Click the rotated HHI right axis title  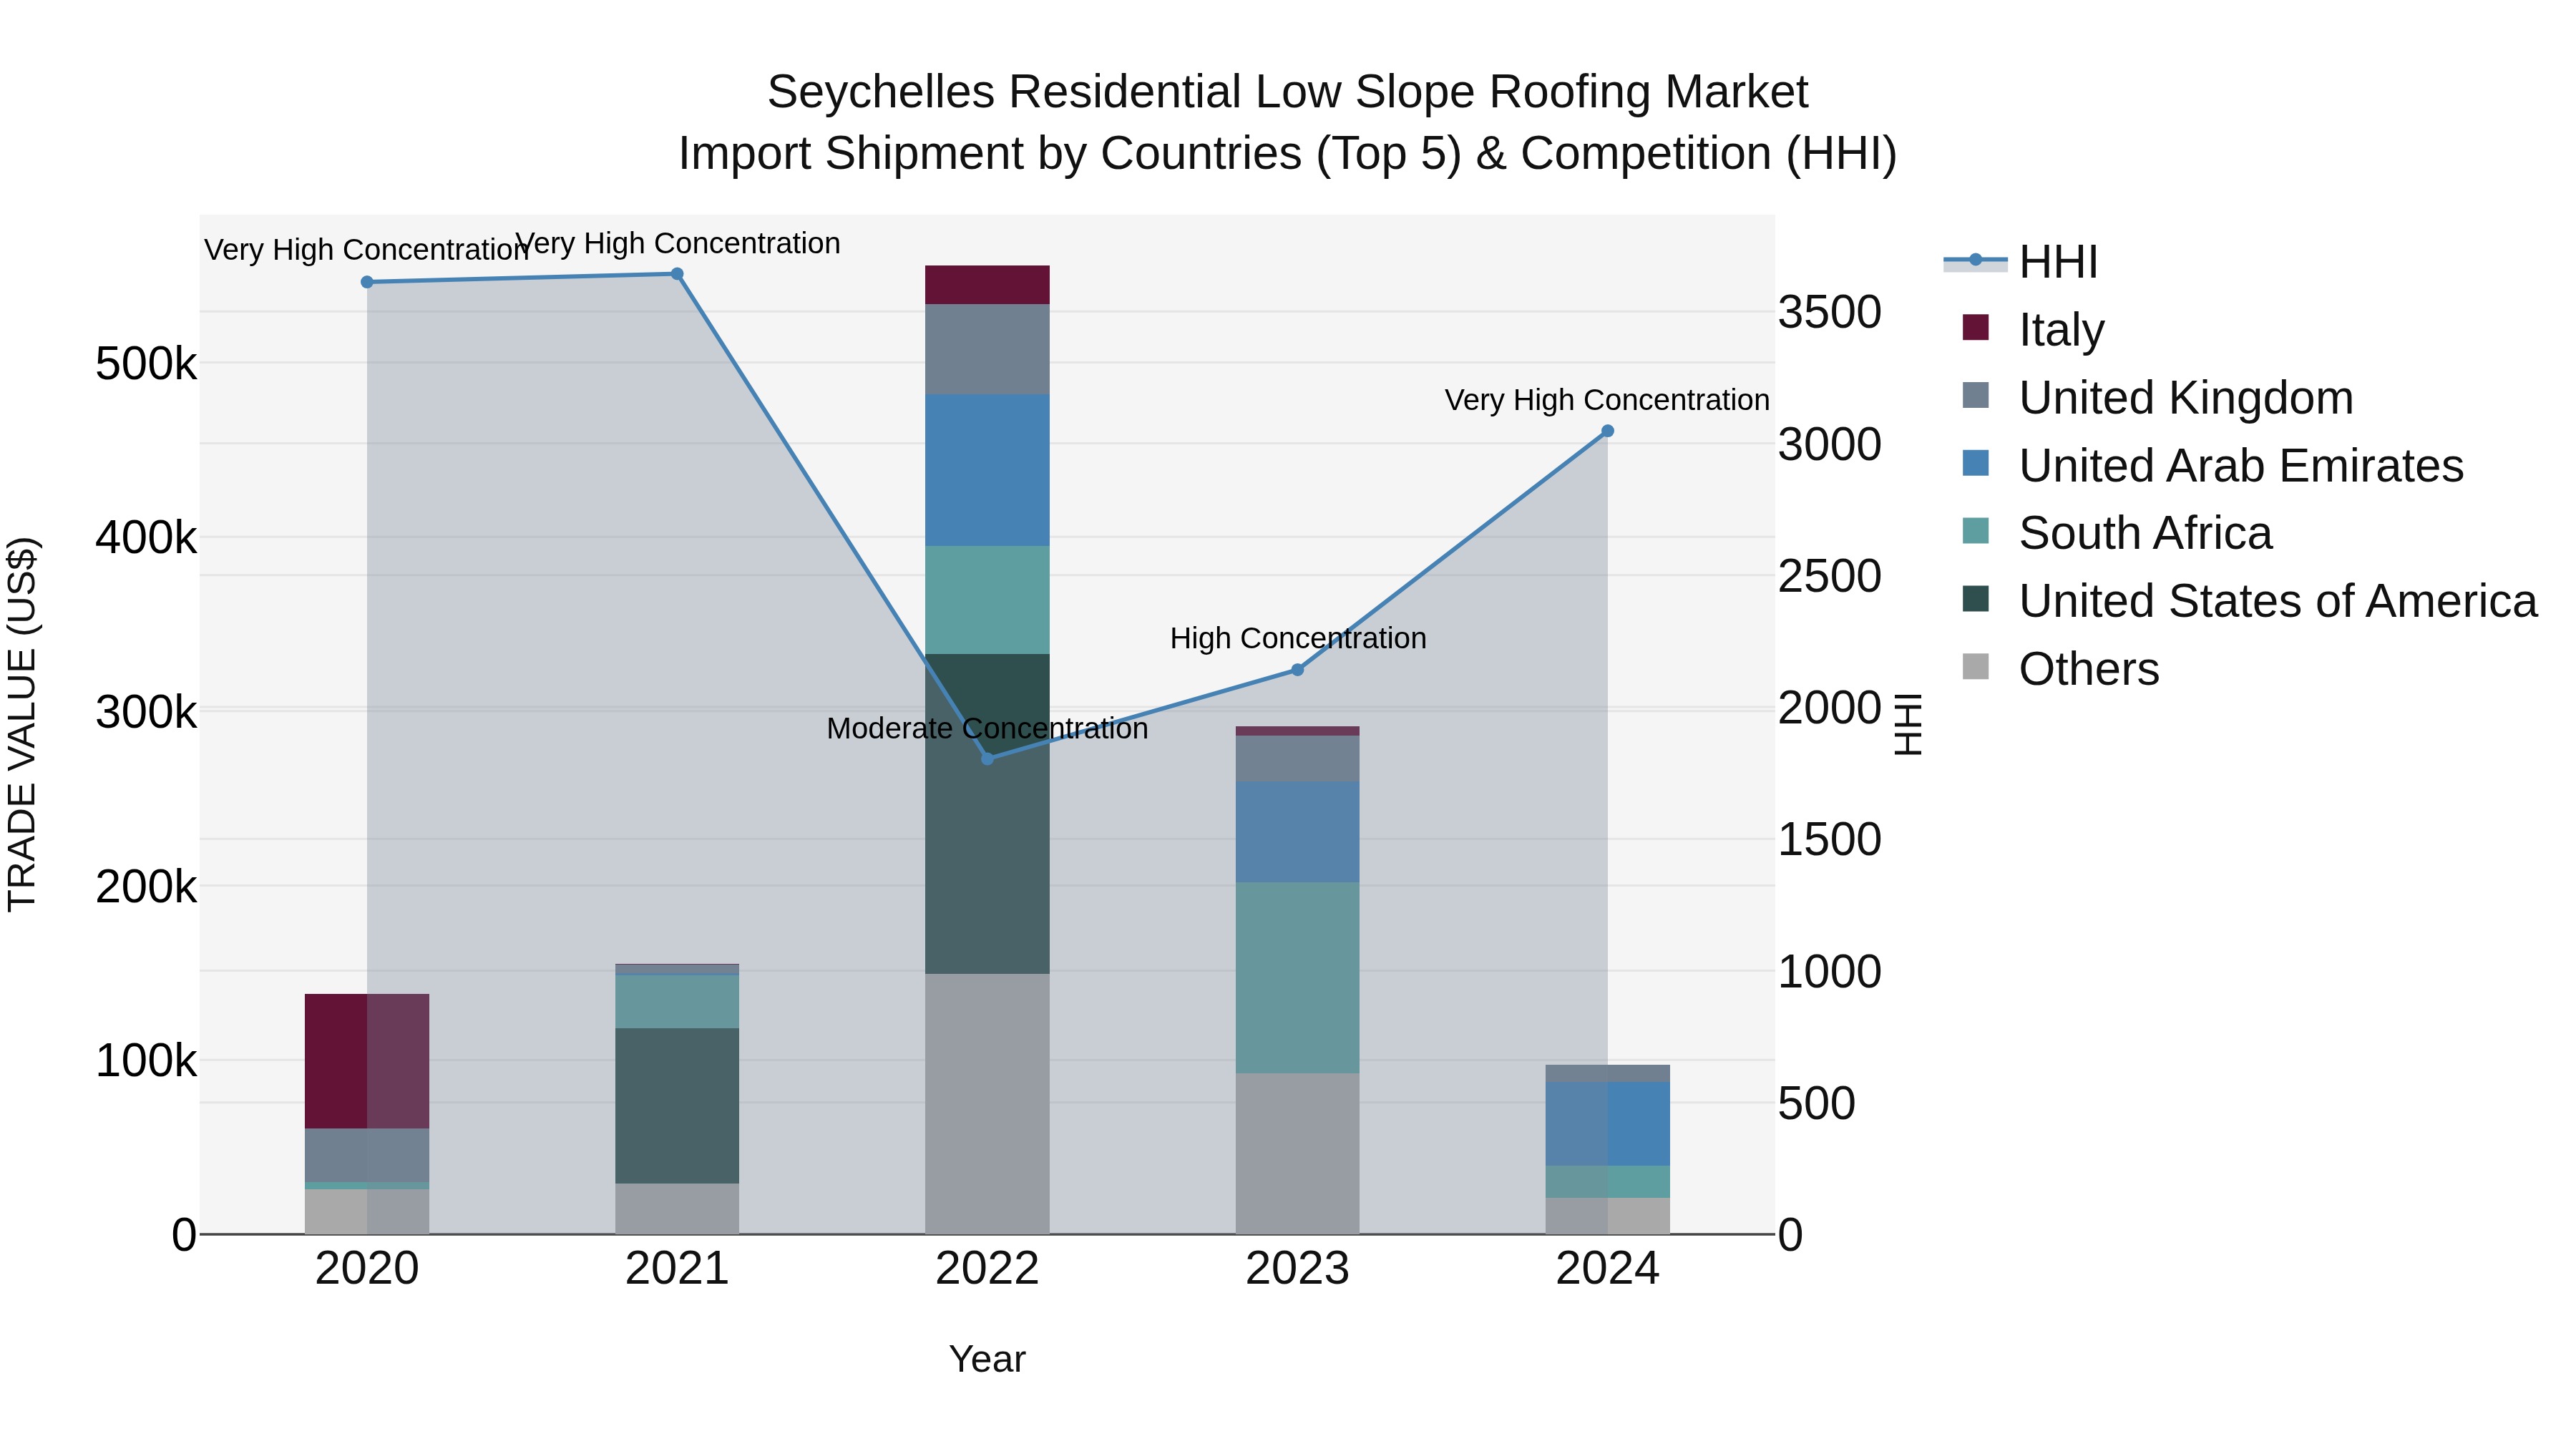(1908, 724)
